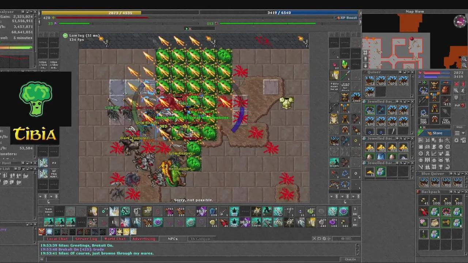Click the 'Silas: Greetings, Brokoli On.' chat line
The height and width of the screenshot is (263, 468).
(77, 245)
